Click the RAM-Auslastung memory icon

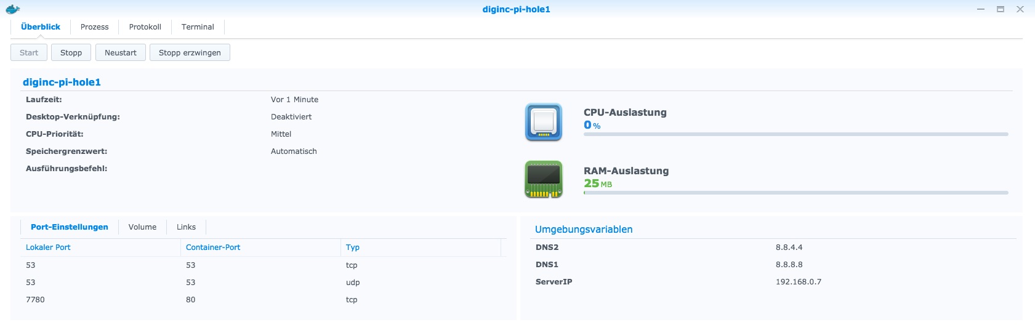[544, 179]
